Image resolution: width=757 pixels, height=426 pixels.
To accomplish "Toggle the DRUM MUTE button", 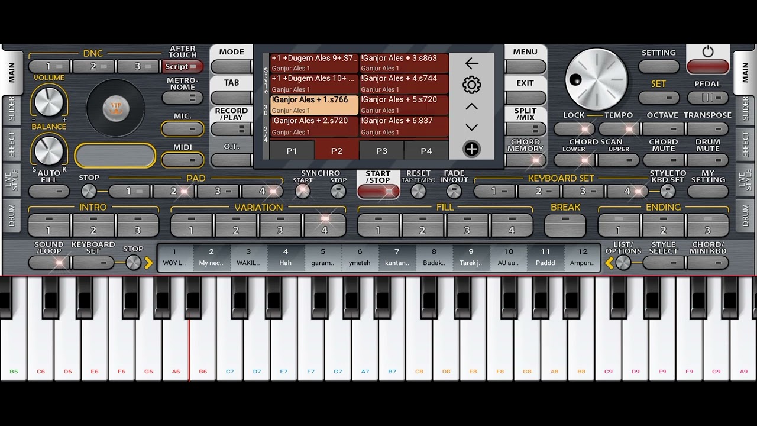I will click(x=708, y=160).
